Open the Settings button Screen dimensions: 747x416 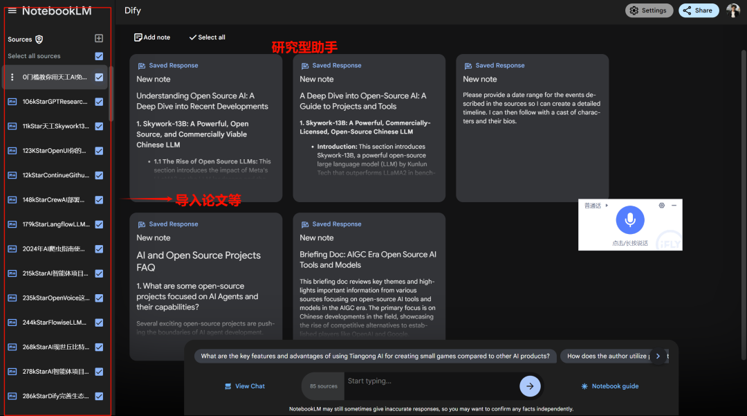(649, 10)
